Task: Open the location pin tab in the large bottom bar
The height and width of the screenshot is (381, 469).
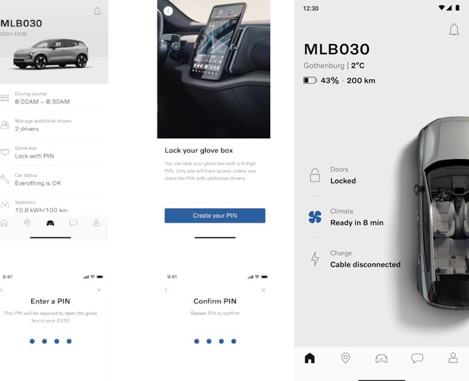Action: (x=346, y=358)
